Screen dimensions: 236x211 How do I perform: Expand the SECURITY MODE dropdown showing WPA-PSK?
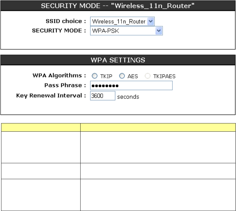tap(126, 31)
